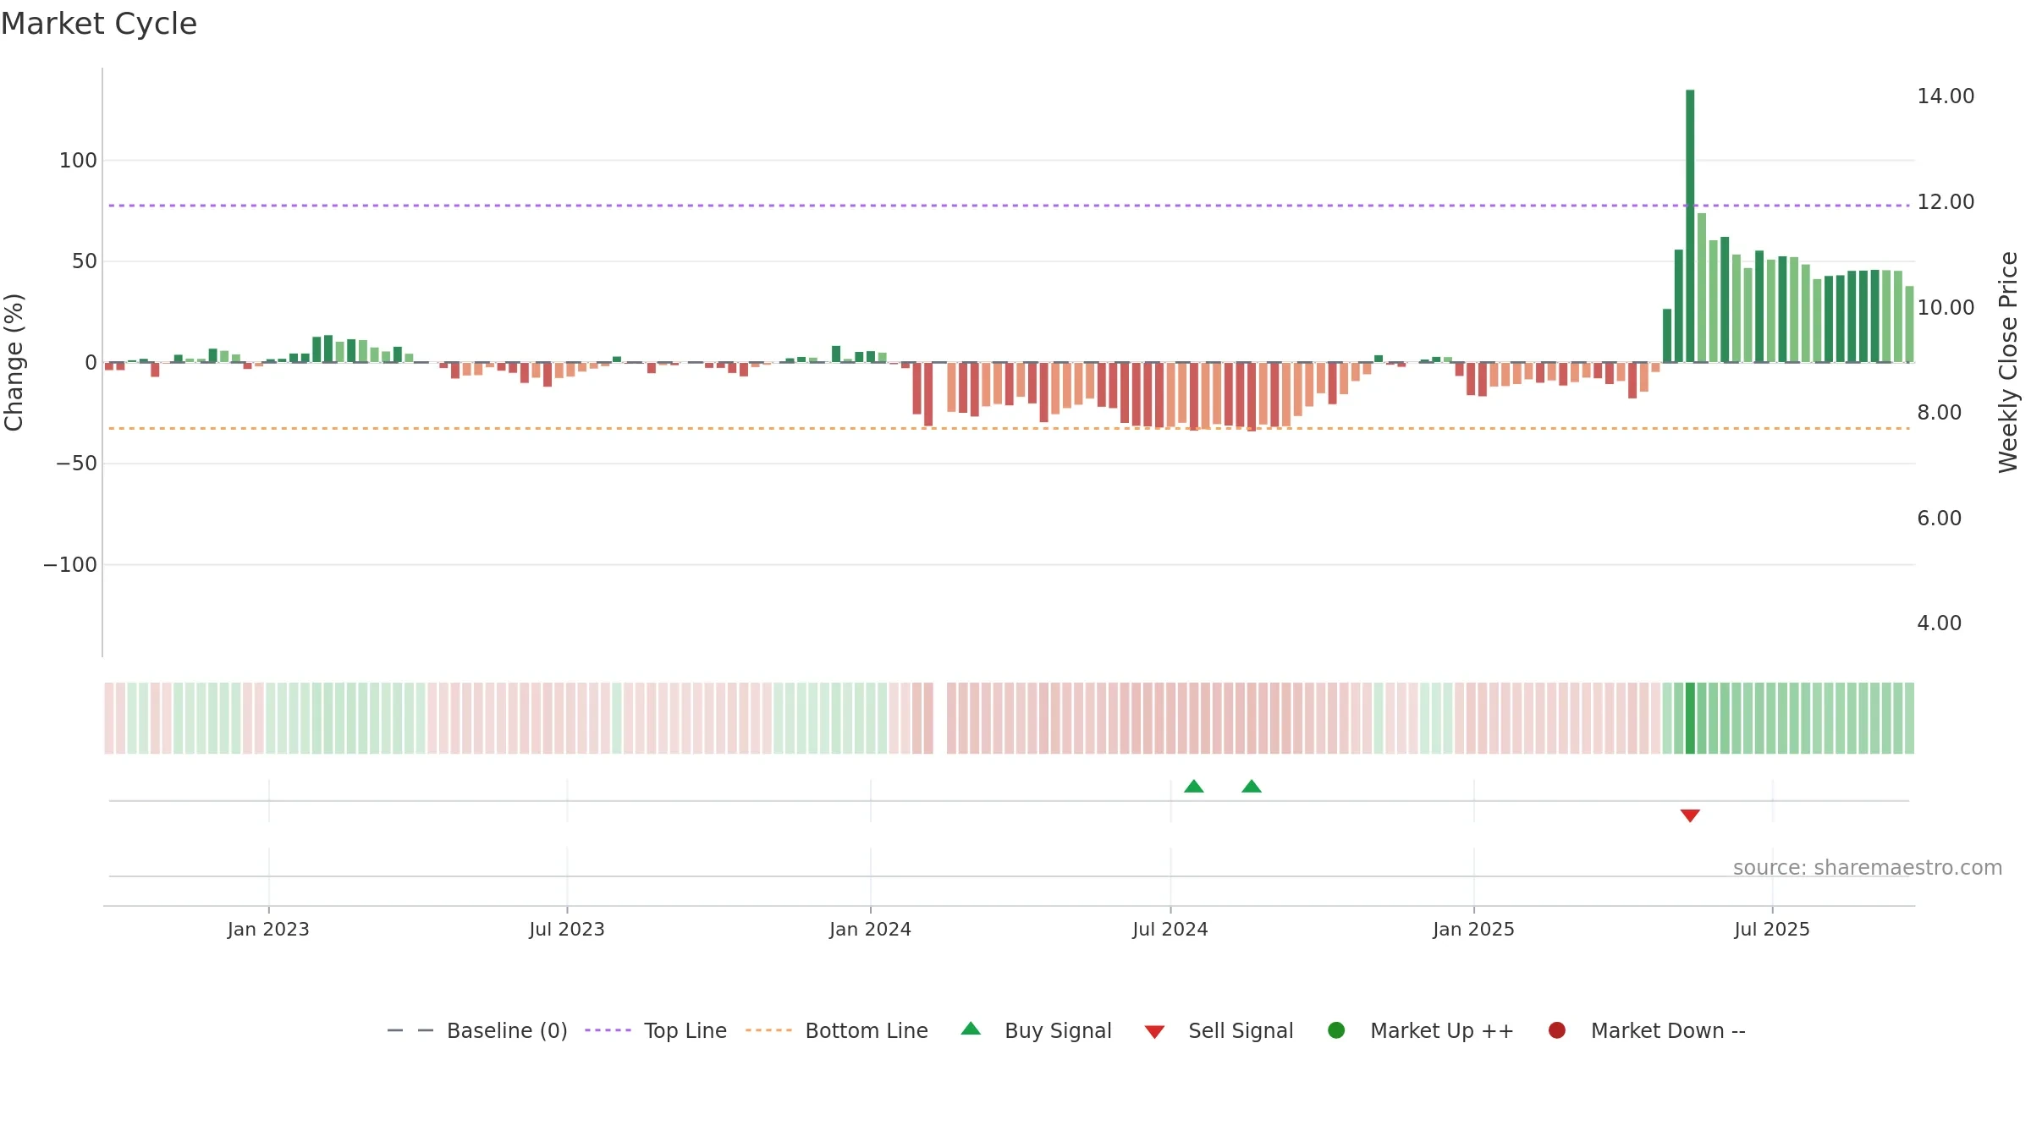
Task: Click the Jan 2025 axis label
Action: click(1473, 929)
